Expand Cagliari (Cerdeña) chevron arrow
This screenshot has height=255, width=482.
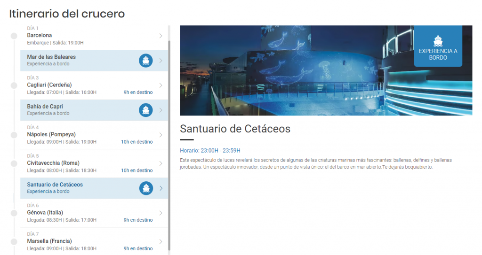(x=161, y=85)
